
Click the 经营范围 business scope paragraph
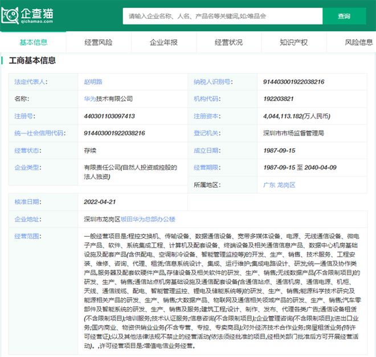click(222, 291)
